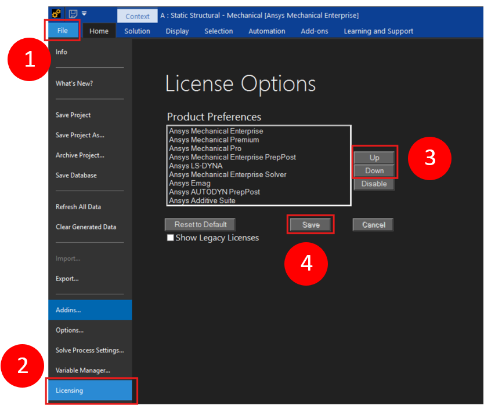Open the quick access toolbar dropdown arrow

tap(84, 13)
